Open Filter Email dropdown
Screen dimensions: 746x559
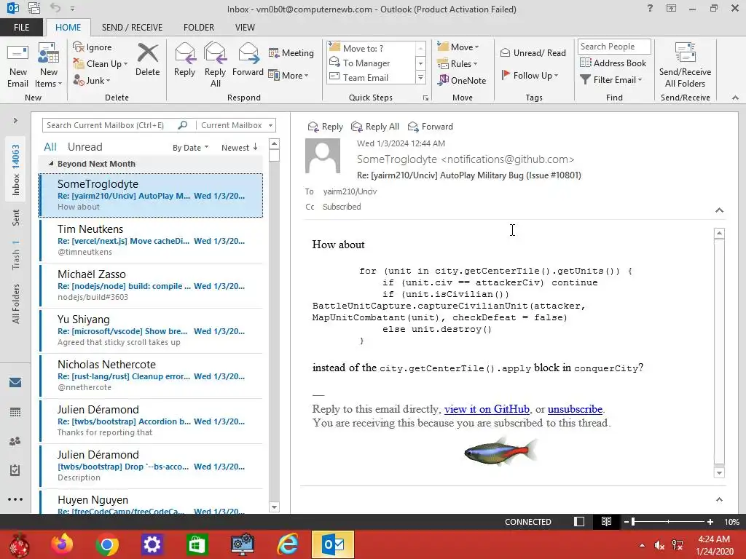point(611,80)
